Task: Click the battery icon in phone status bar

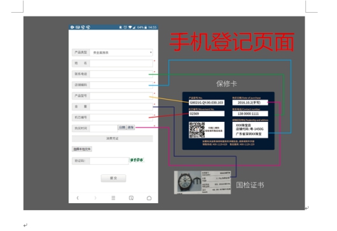Action: [x=146, y=27]
